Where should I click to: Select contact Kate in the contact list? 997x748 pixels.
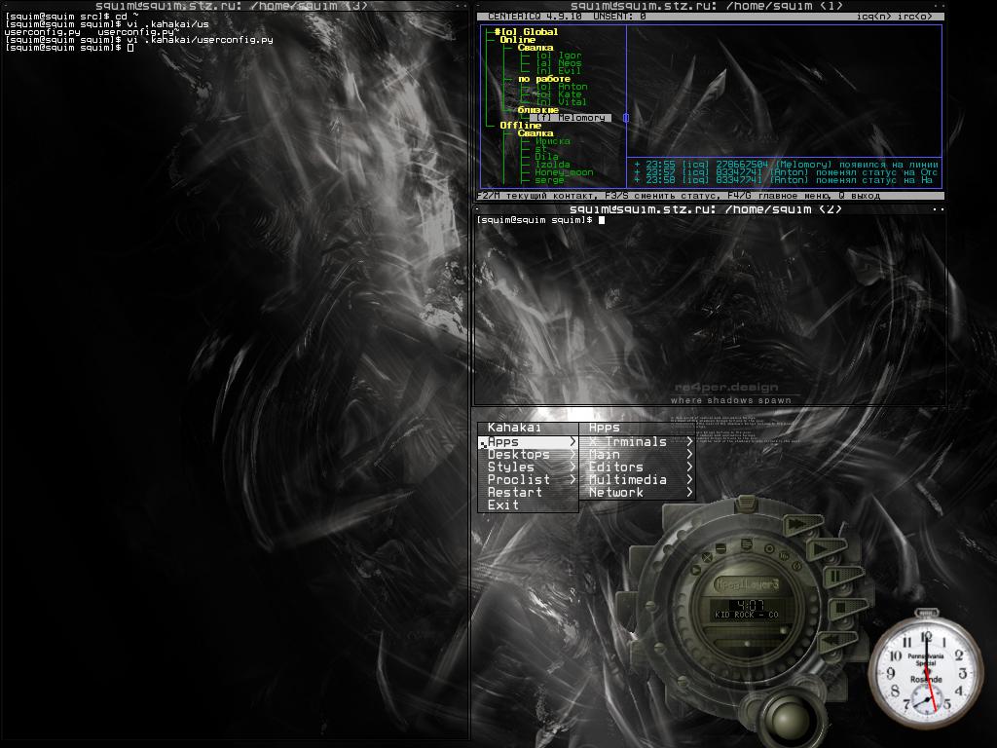coord(559,94)
